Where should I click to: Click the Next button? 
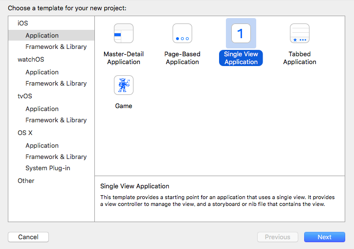pyautogui.click(x=325, y=237)
